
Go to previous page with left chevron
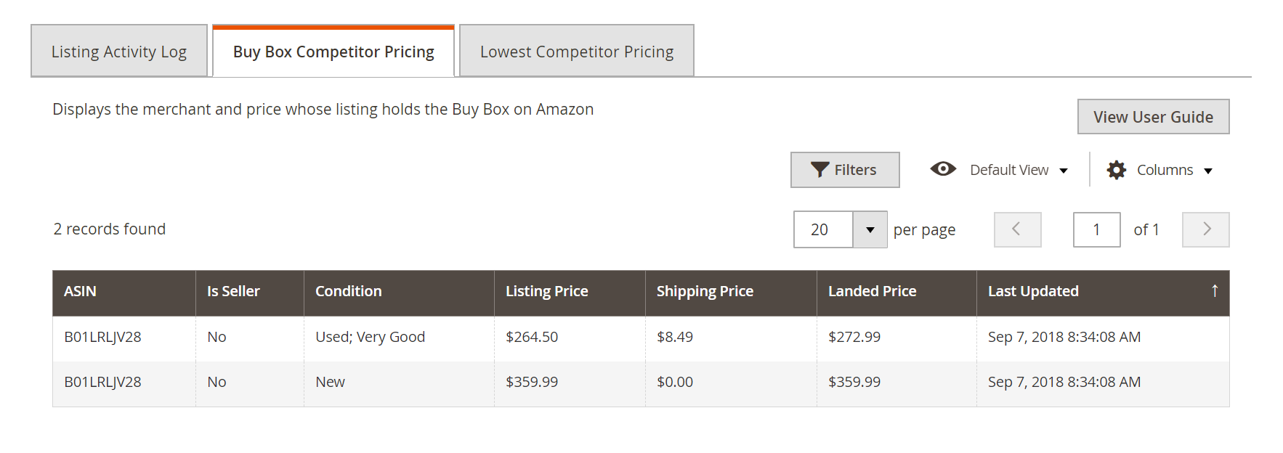pos(1018,229)
